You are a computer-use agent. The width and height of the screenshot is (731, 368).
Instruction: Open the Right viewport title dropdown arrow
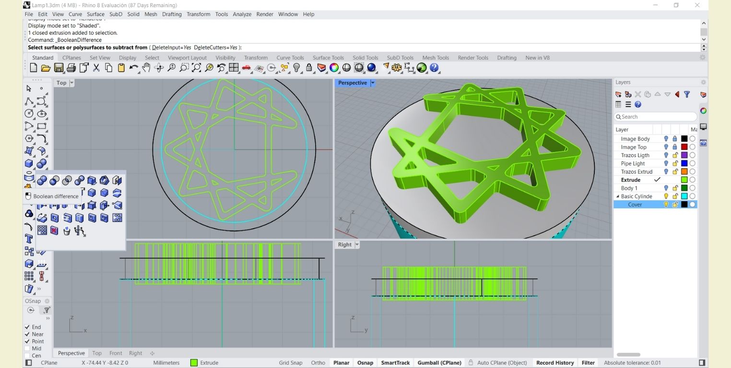[x=357, y=244]
